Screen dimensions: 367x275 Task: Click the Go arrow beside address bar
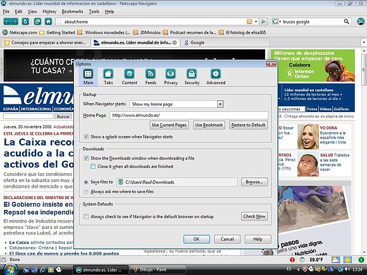tap(264, 21)
